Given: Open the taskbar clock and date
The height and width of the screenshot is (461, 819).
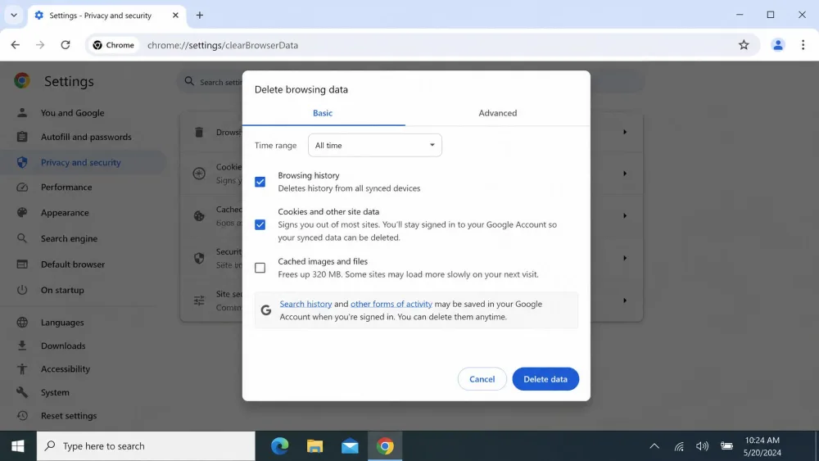Looking at the screenshot, I should (x=762, y=446).
